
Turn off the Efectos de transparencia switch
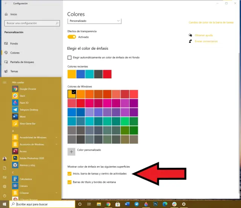pos(72,37)
